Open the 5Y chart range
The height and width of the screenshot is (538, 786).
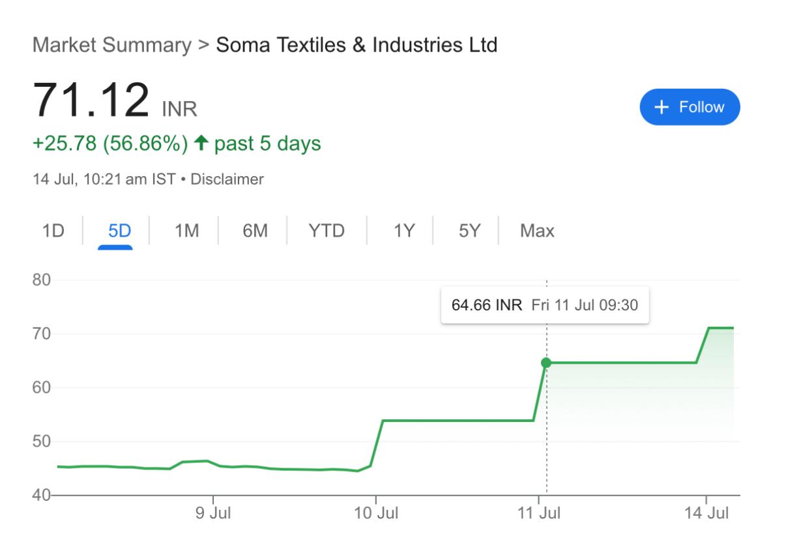pyautogui.click(x=468, y=231)
